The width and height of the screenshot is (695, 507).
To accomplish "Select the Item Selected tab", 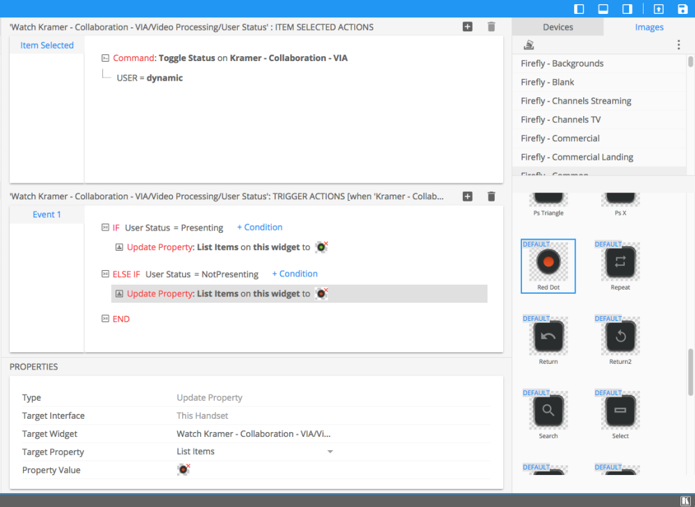I will pos(47,45).
